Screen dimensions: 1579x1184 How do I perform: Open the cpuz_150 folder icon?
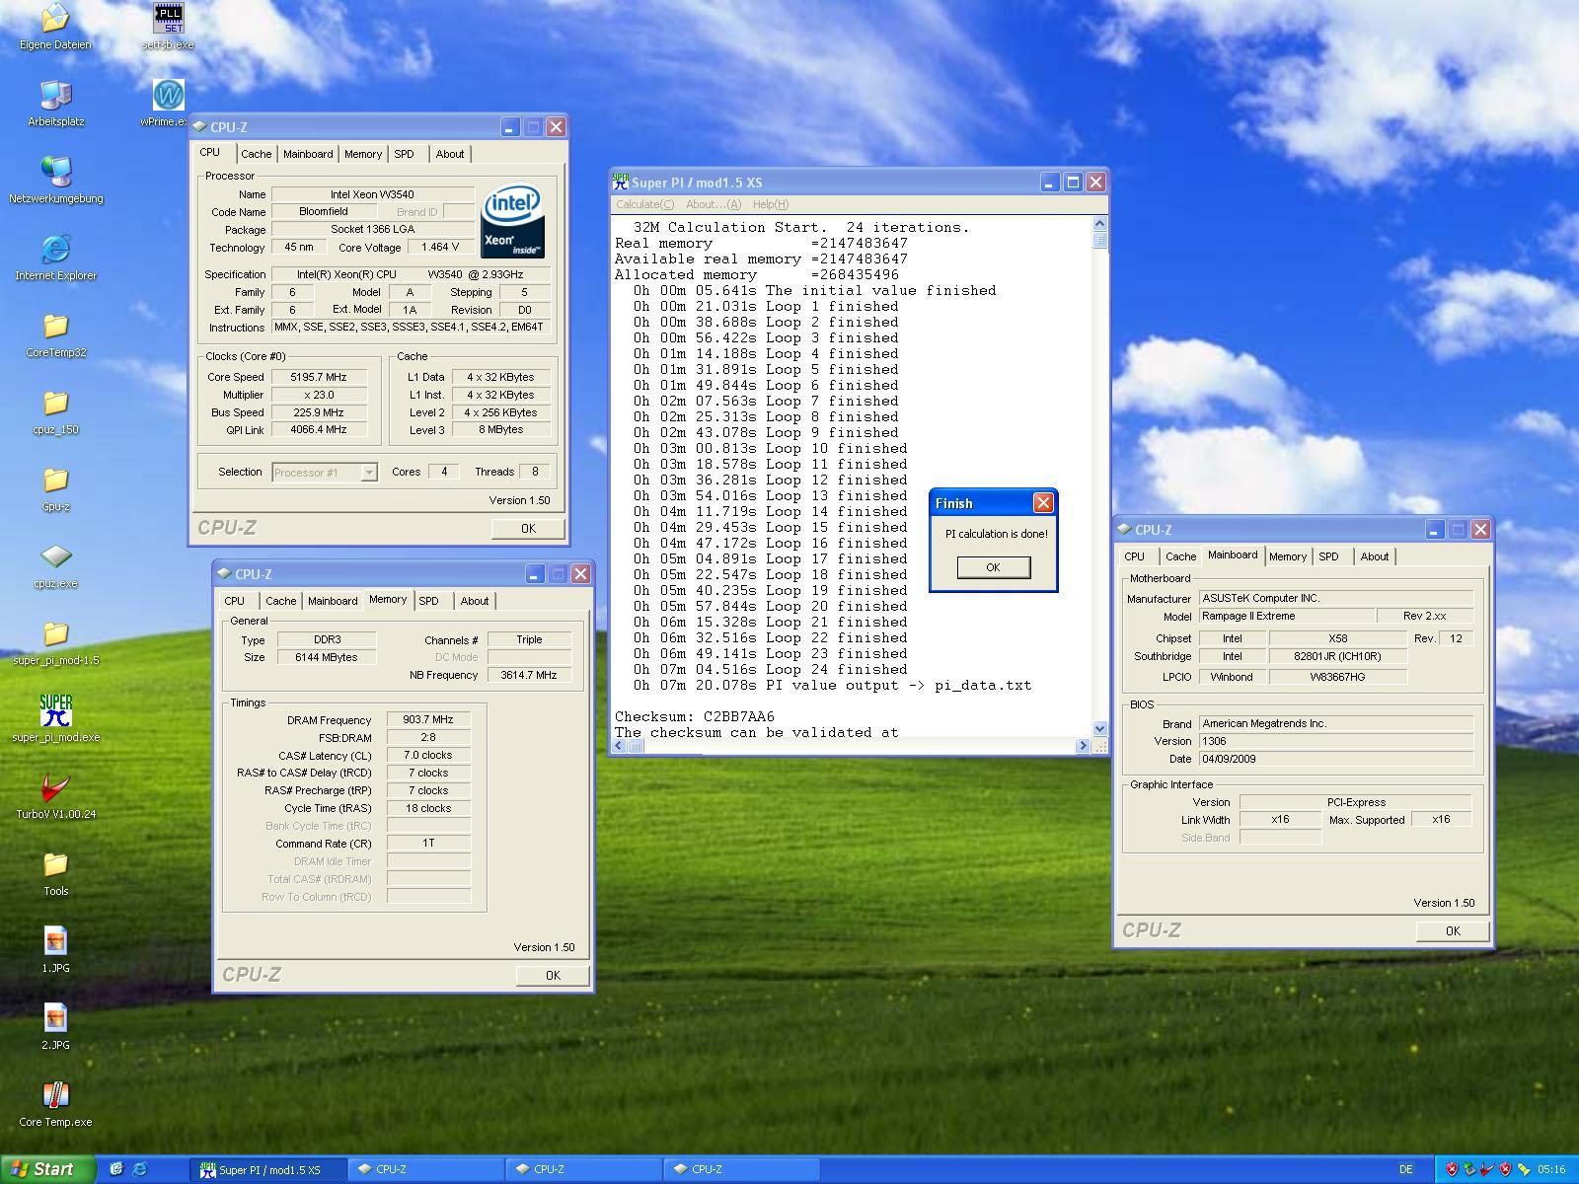click(x=55, y=410)
